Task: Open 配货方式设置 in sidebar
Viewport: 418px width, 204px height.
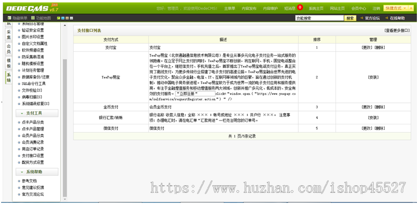Action: (x=33, y=163)
